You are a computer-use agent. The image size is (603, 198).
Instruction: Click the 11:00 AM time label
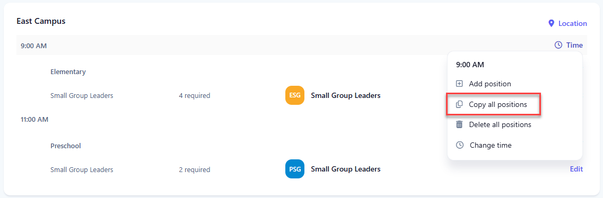34,119
